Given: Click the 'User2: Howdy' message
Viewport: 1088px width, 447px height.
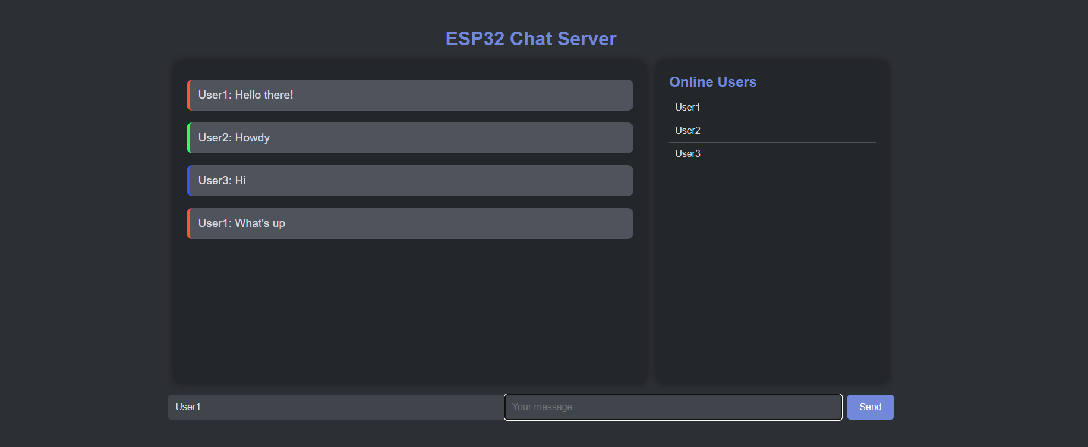Looking at the screenshot, I should click(x=410, y=138).
